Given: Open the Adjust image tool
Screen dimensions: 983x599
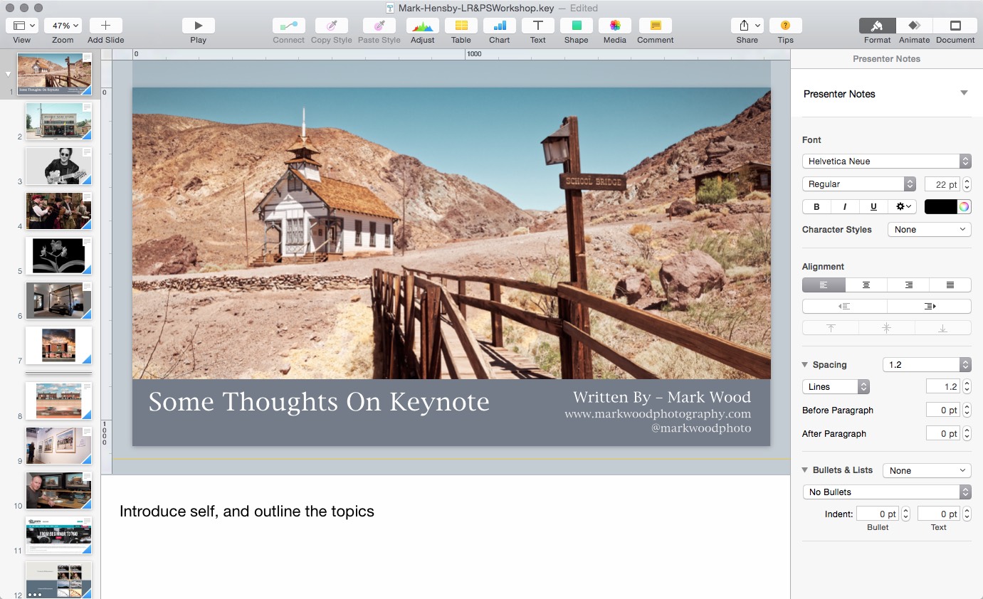Looking at the screenshot, I should point(423,26).
